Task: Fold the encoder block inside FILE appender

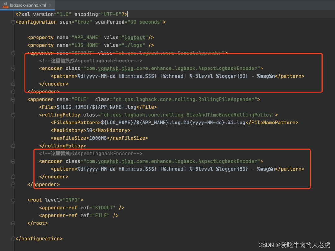Action: (13, 162)
